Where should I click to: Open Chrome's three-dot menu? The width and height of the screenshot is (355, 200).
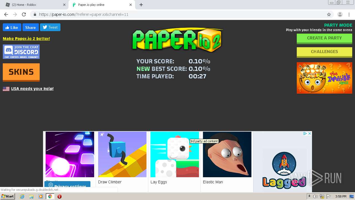(x=349, y=14)
